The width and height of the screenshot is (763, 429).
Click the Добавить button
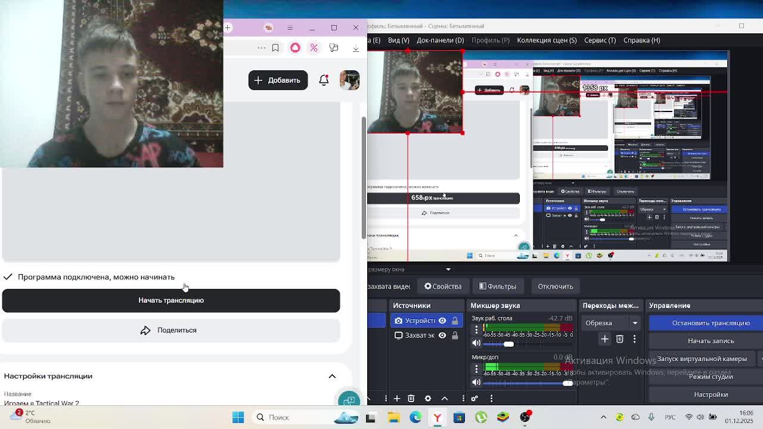pos(278,80)
